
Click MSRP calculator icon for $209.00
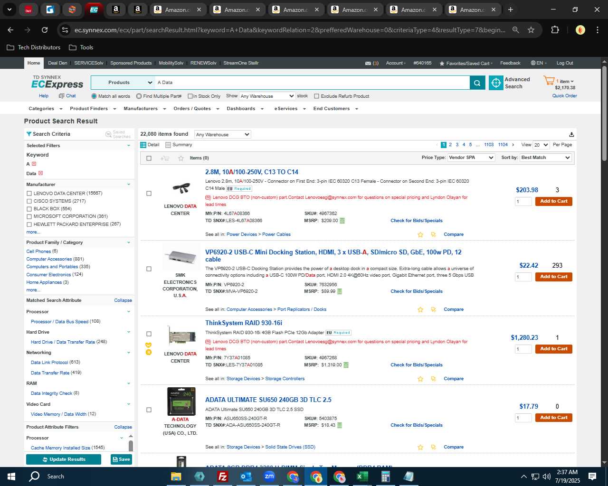tap(342, 221)
